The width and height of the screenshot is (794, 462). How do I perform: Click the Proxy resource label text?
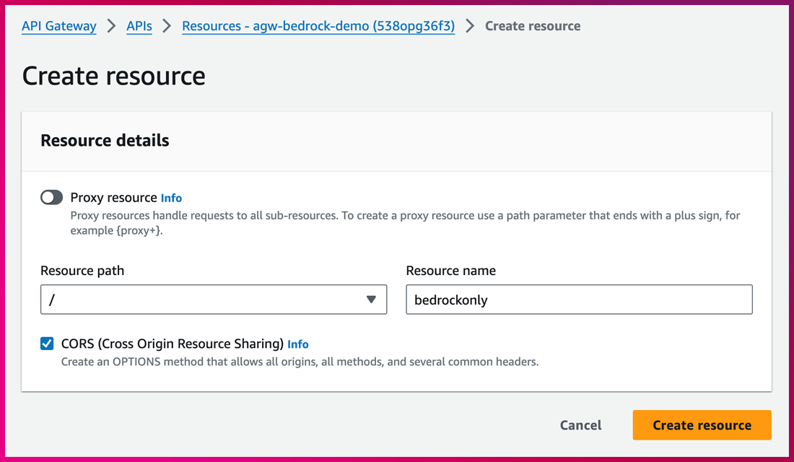(113, 197)
